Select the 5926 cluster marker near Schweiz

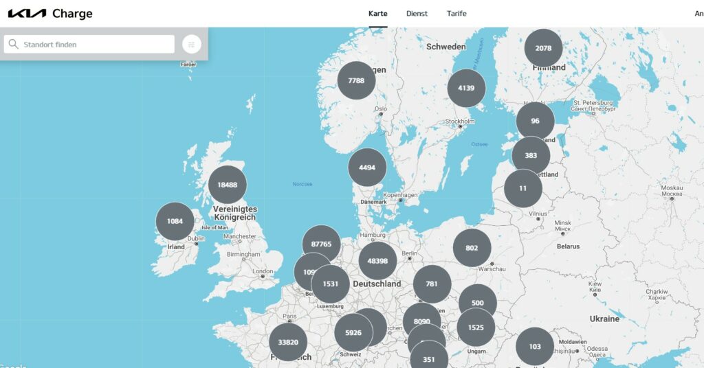click(x=353, y=332)
